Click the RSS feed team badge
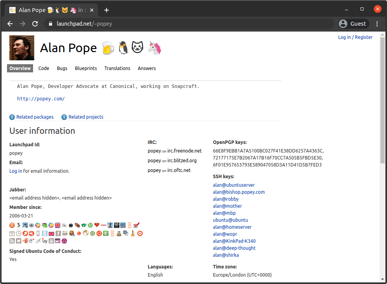The image size is (387, 284). [12, 241]
